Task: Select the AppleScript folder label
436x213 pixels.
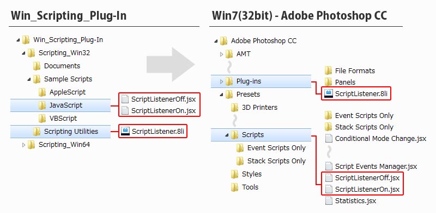Action: point(68,92)
